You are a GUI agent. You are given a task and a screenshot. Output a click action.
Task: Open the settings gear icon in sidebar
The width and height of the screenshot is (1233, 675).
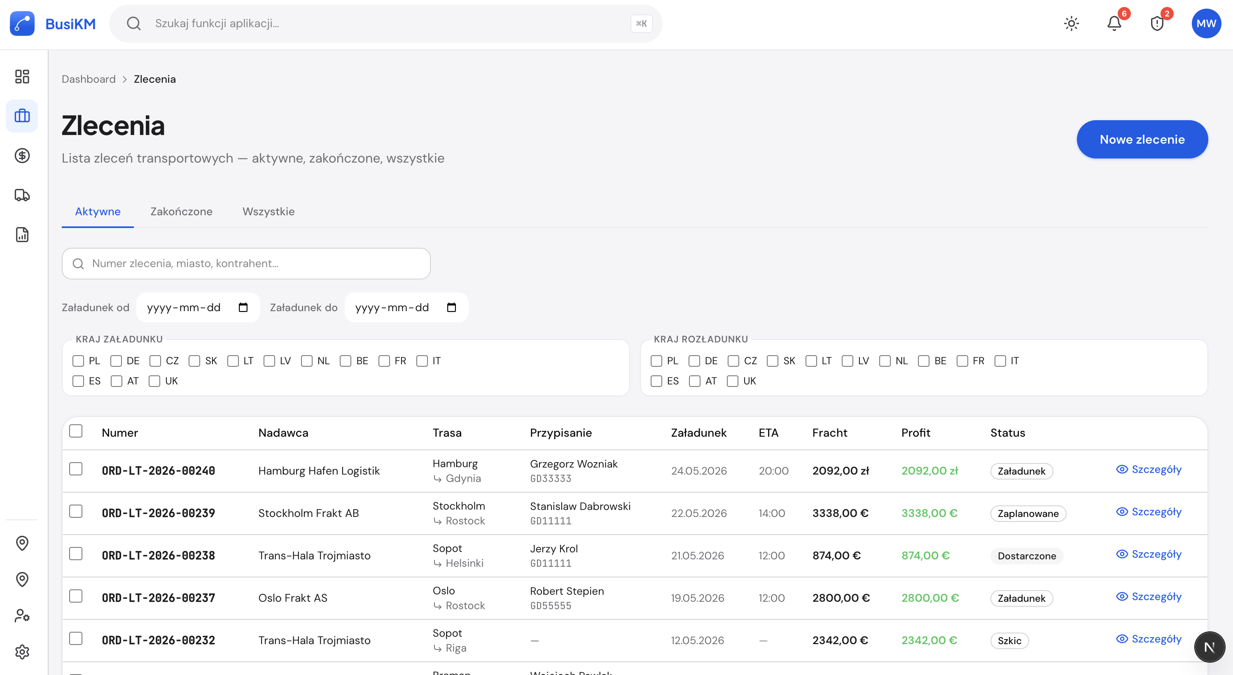[22, 652]
